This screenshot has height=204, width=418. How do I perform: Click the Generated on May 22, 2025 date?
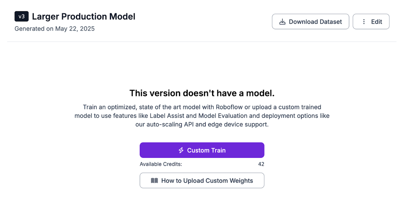tap(55, 29)
